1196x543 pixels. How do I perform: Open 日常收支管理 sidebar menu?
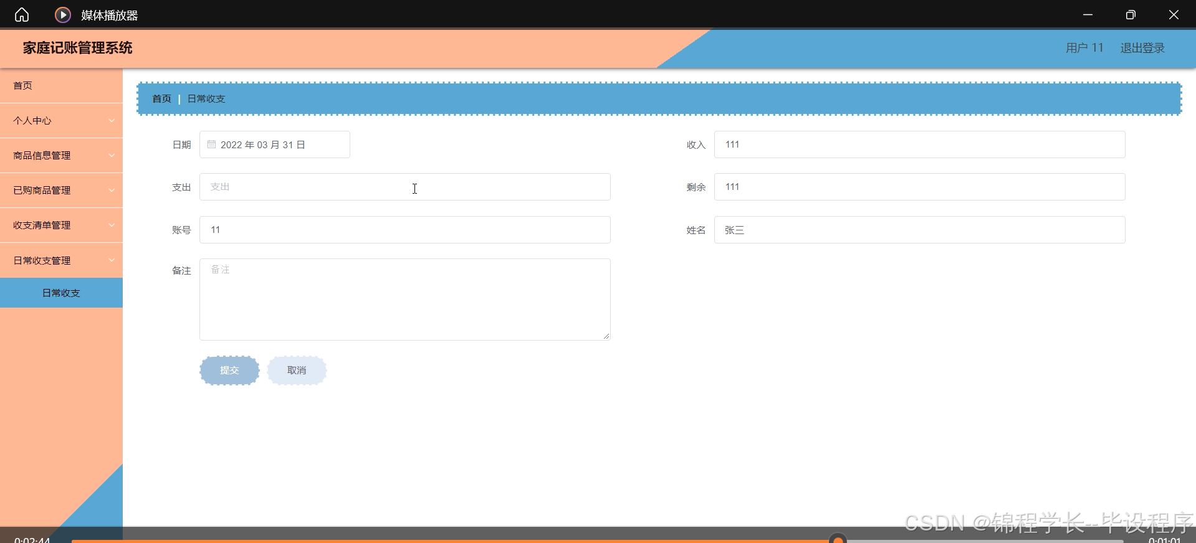[x=61, y=260]
